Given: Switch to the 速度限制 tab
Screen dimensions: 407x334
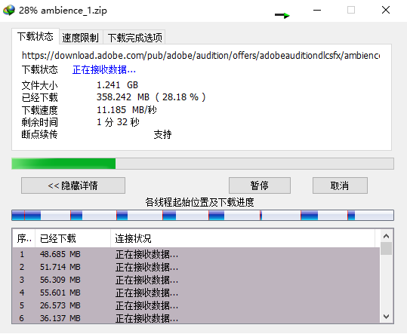Looking at the screenshot, I should pyautogui.click(x=81, y=38).
